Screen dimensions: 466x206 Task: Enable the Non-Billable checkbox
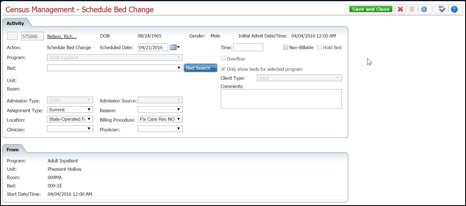pos(285,47)
